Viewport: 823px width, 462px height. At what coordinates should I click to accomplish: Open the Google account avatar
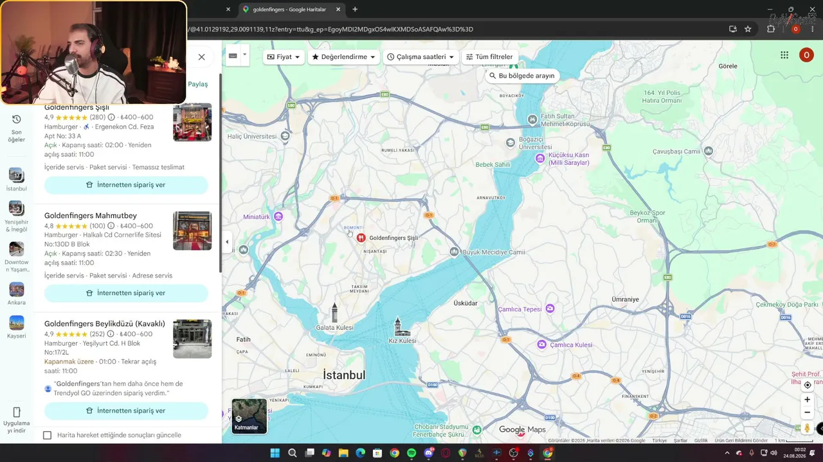(806, 55)
